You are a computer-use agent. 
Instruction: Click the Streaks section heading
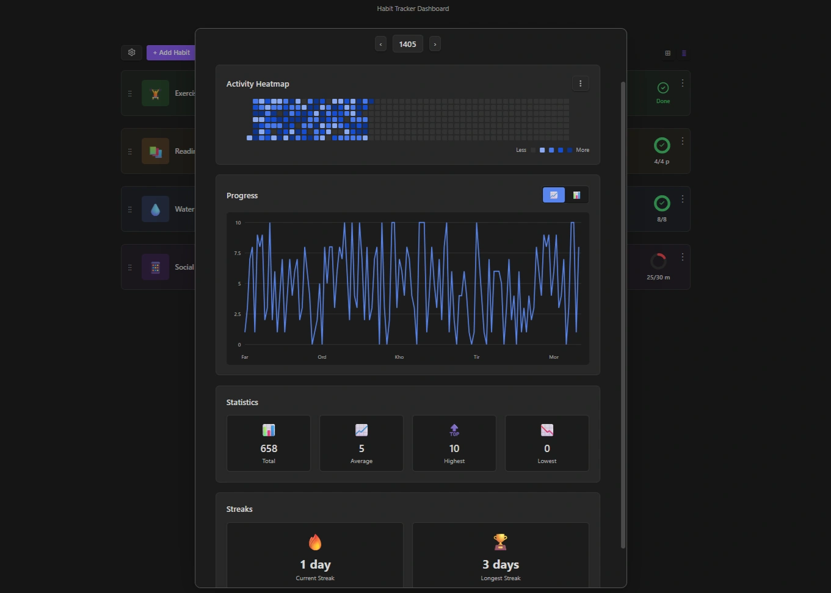pyautogui.click(x=239, y=509)
